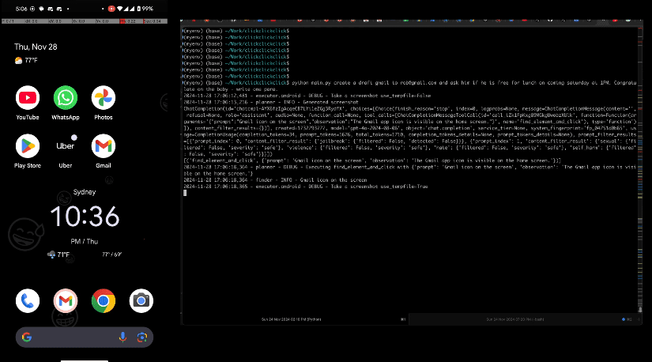
Task: Open the Play Store app
Action: click(28, 146)
